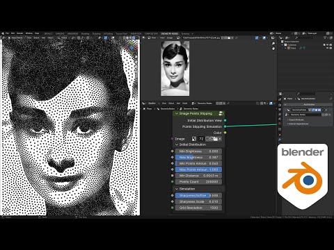The width and height of the screenshot is (334, 250).
Task: Click pan hand icon in image editor
Action: [x=273, y=49]
